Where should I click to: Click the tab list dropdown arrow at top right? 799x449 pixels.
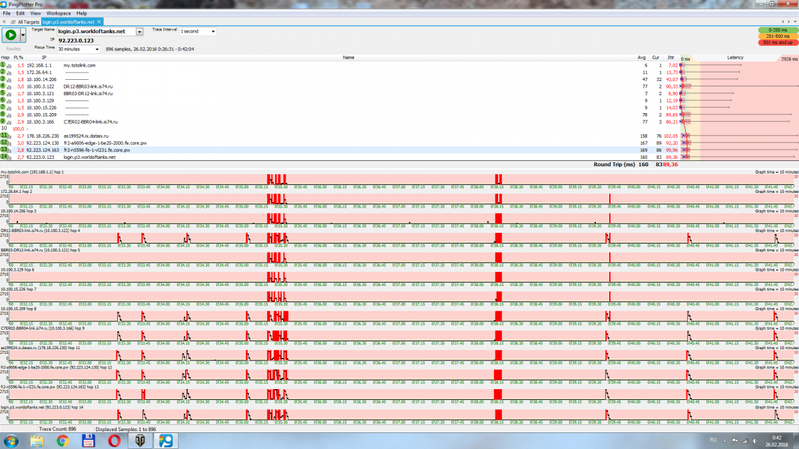pos(794,22)
